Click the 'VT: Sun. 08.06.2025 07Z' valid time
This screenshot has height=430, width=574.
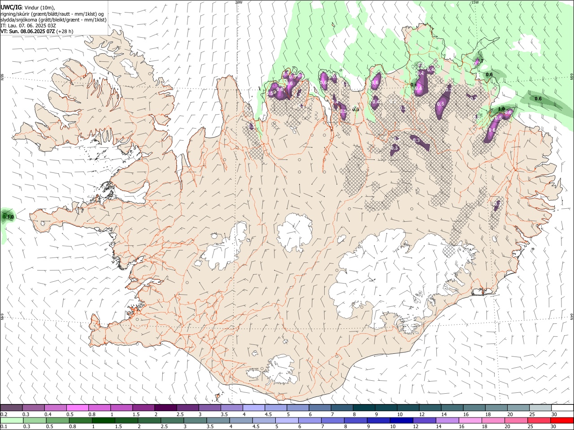28,31
